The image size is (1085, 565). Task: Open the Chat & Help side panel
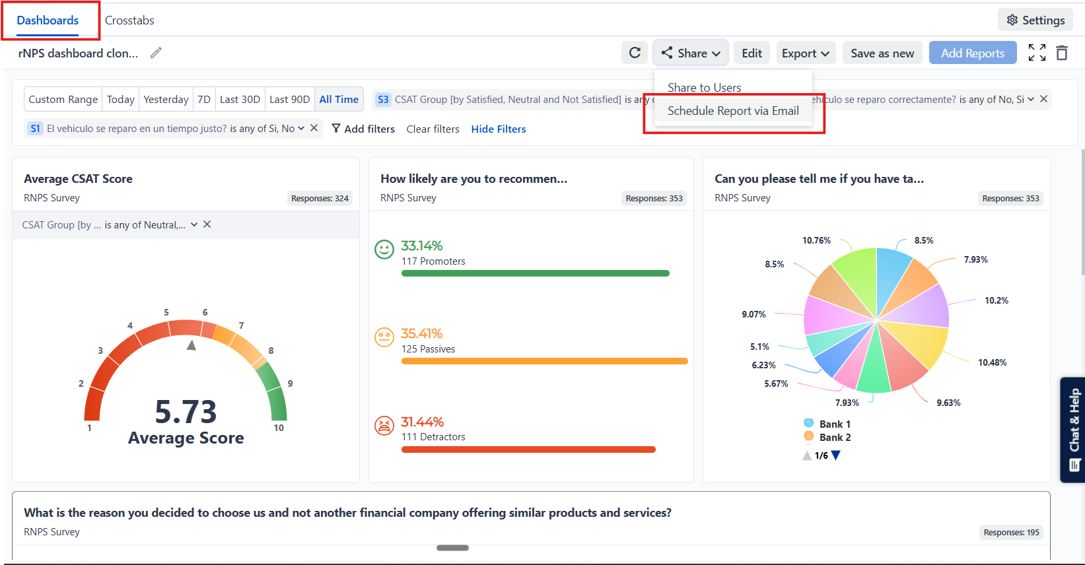(1074, 429)
